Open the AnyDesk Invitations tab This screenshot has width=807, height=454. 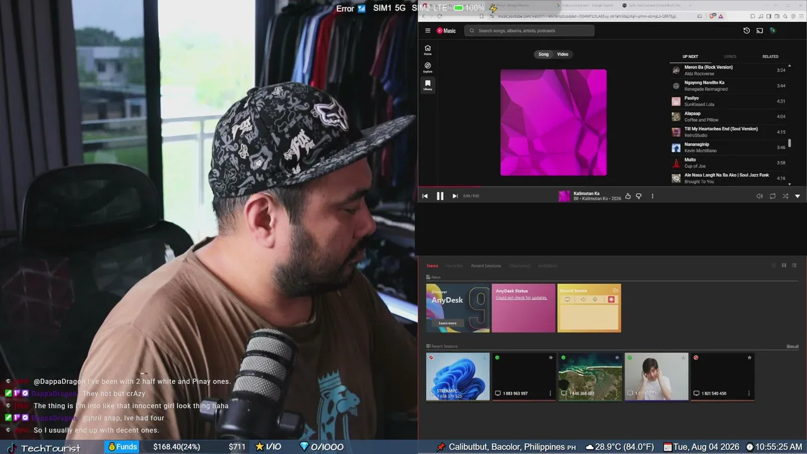(x=547, y=265)
